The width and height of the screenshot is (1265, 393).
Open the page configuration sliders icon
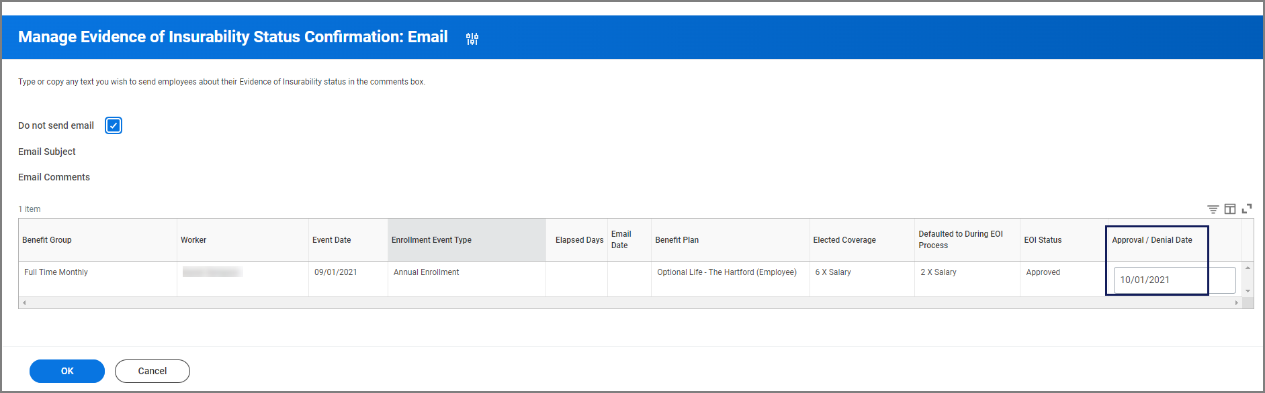tap(472, 39)
